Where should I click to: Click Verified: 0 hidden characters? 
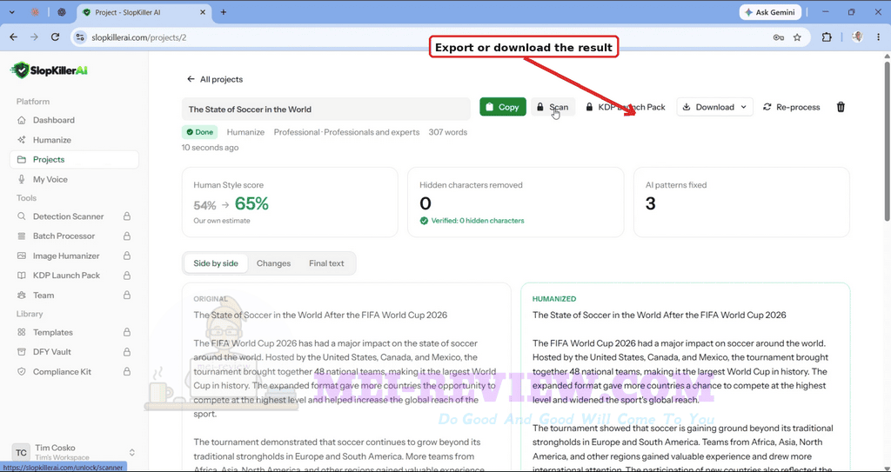tap(472, 221)
